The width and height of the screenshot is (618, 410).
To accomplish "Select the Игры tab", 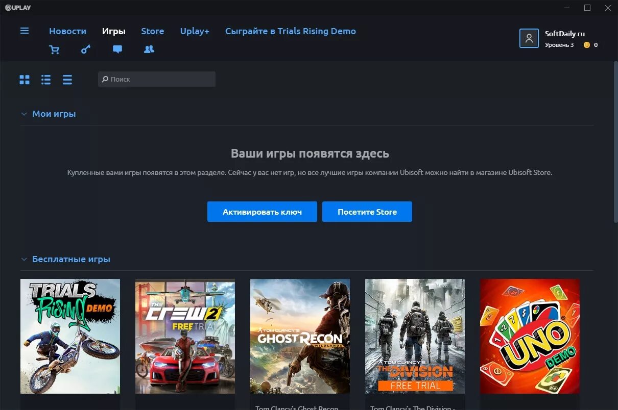I will click(x=114, y=31).
